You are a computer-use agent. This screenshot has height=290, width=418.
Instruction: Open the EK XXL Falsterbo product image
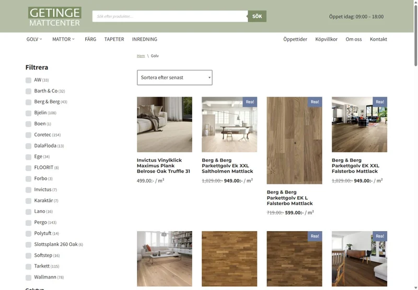click(359, 125)
